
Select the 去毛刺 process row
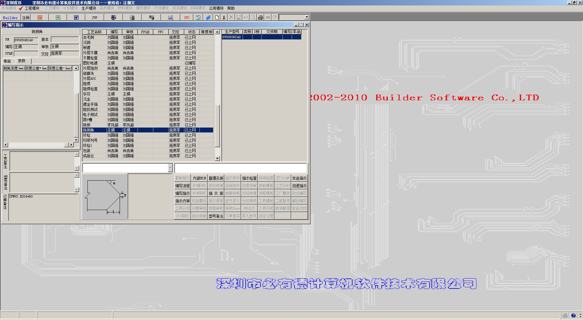[148, 37]
